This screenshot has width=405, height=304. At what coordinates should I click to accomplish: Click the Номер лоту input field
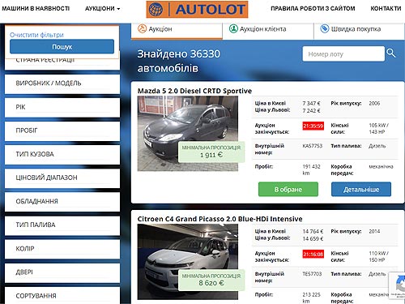343,54
